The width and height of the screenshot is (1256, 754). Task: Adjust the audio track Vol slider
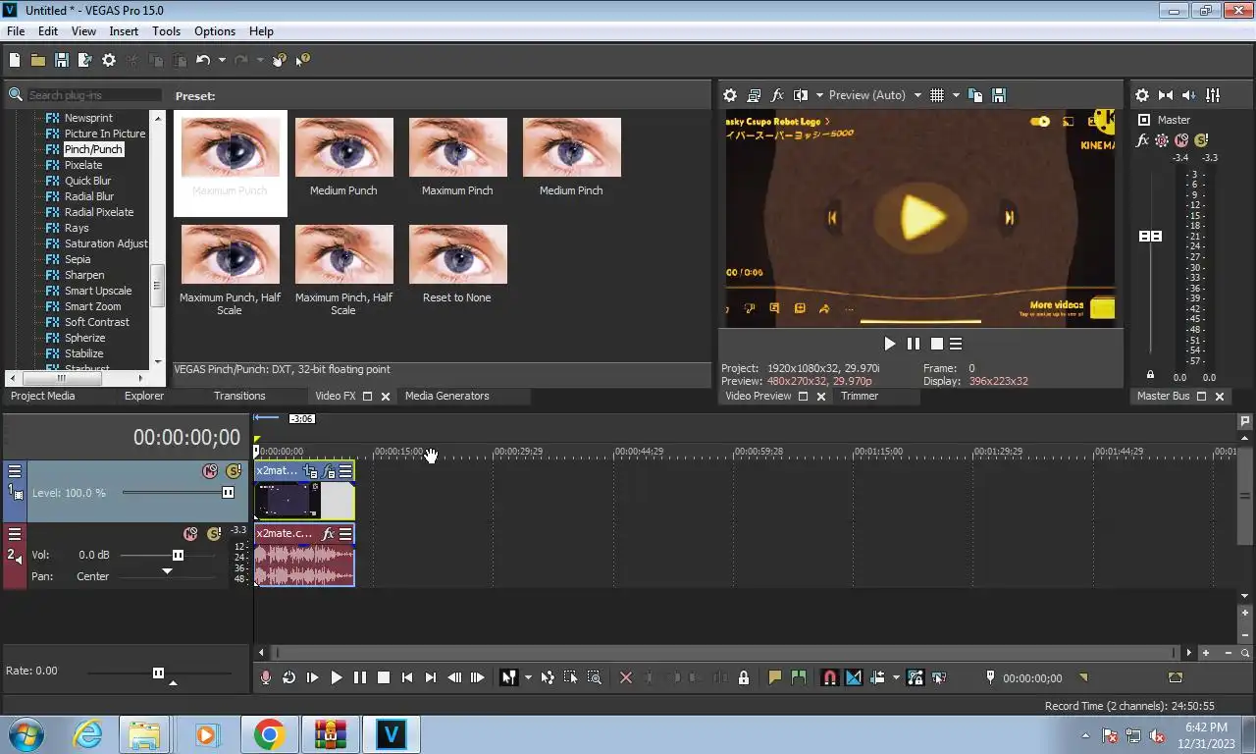point(178,555)
